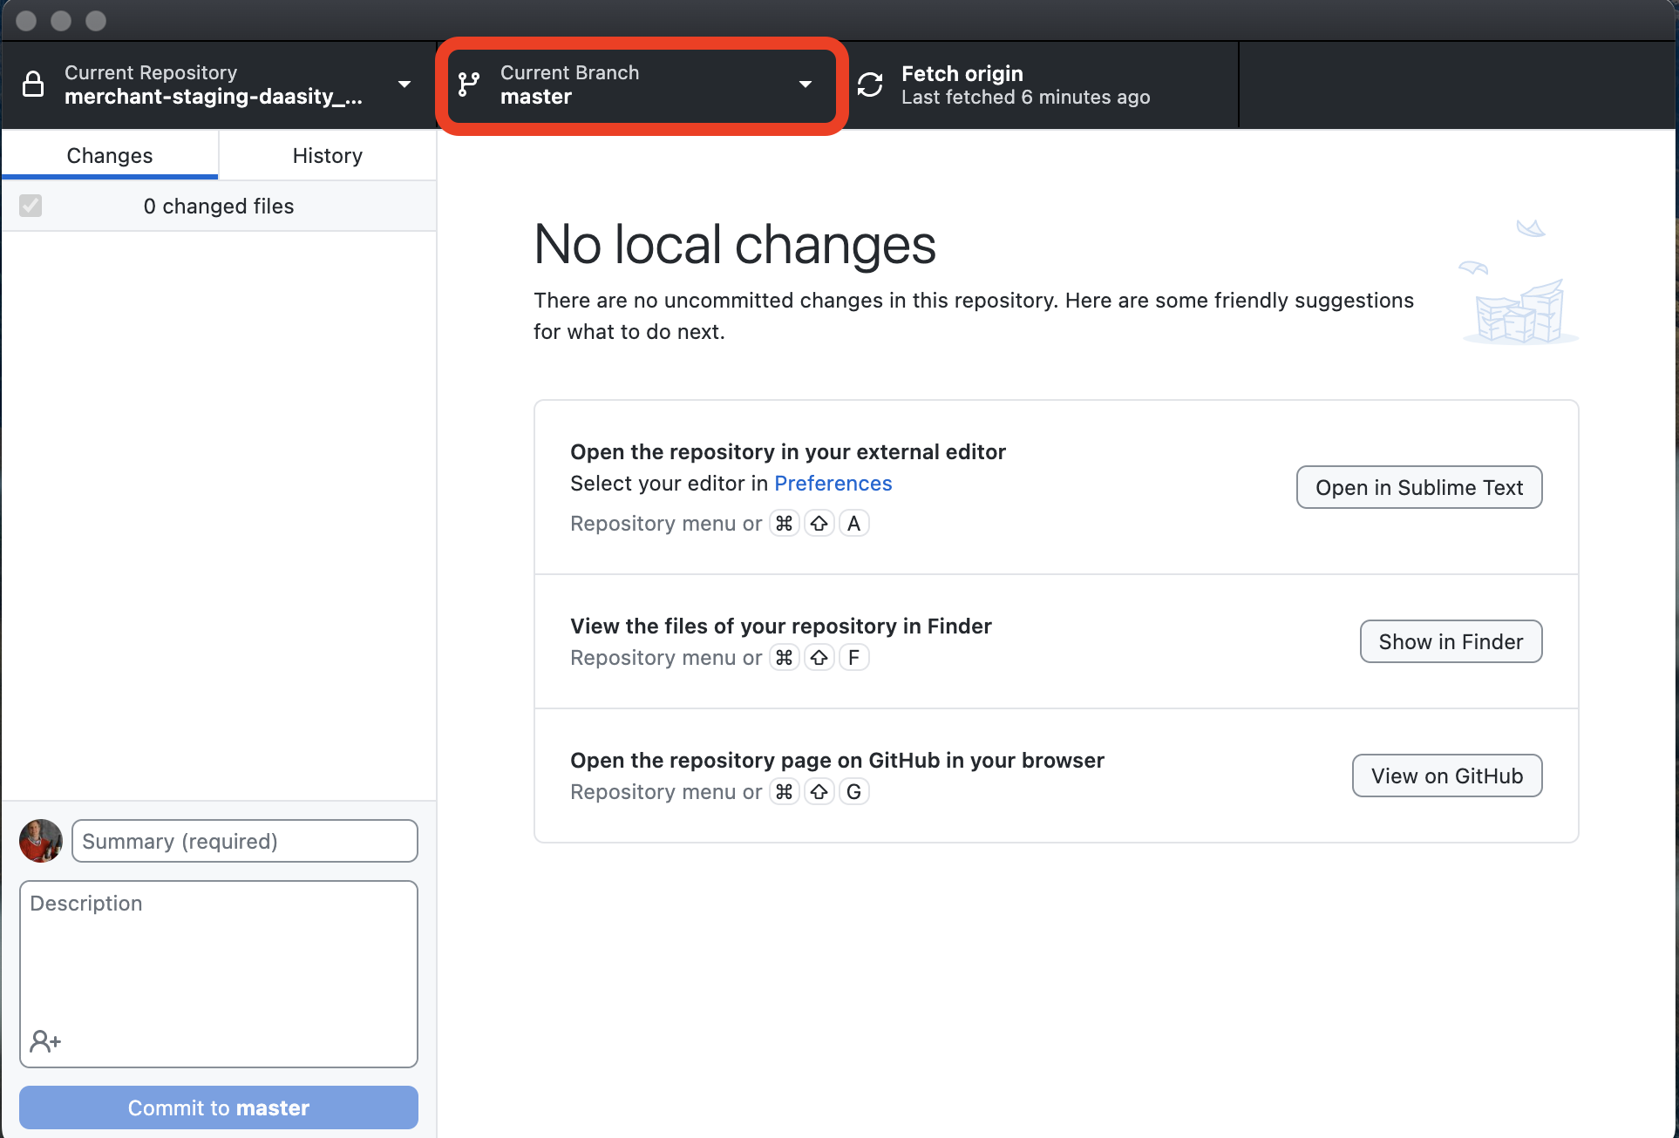Click the add co-authors icon
Screen dimensions: 1679x1138
coord(45,1040)
